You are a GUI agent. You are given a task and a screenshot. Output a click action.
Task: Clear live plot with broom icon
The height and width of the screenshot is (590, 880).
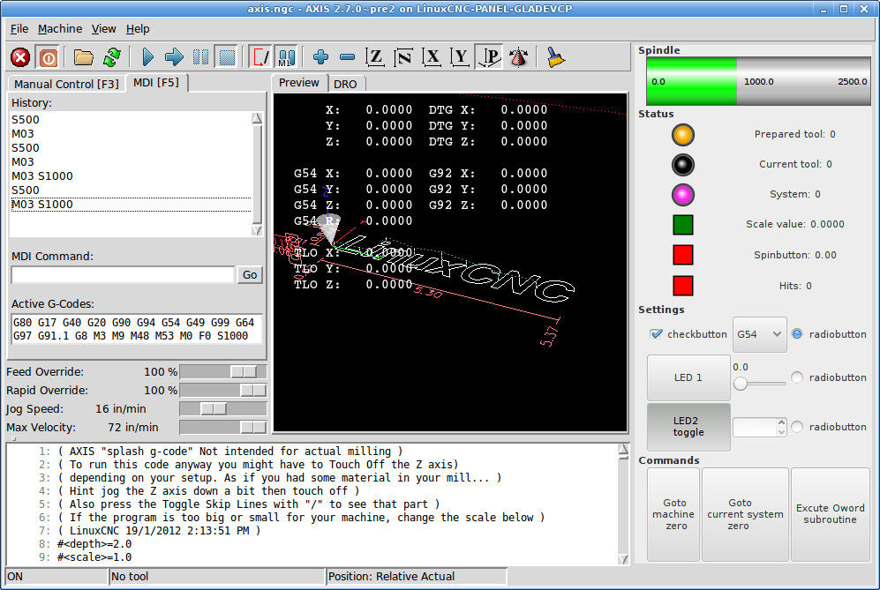(555, 57)
